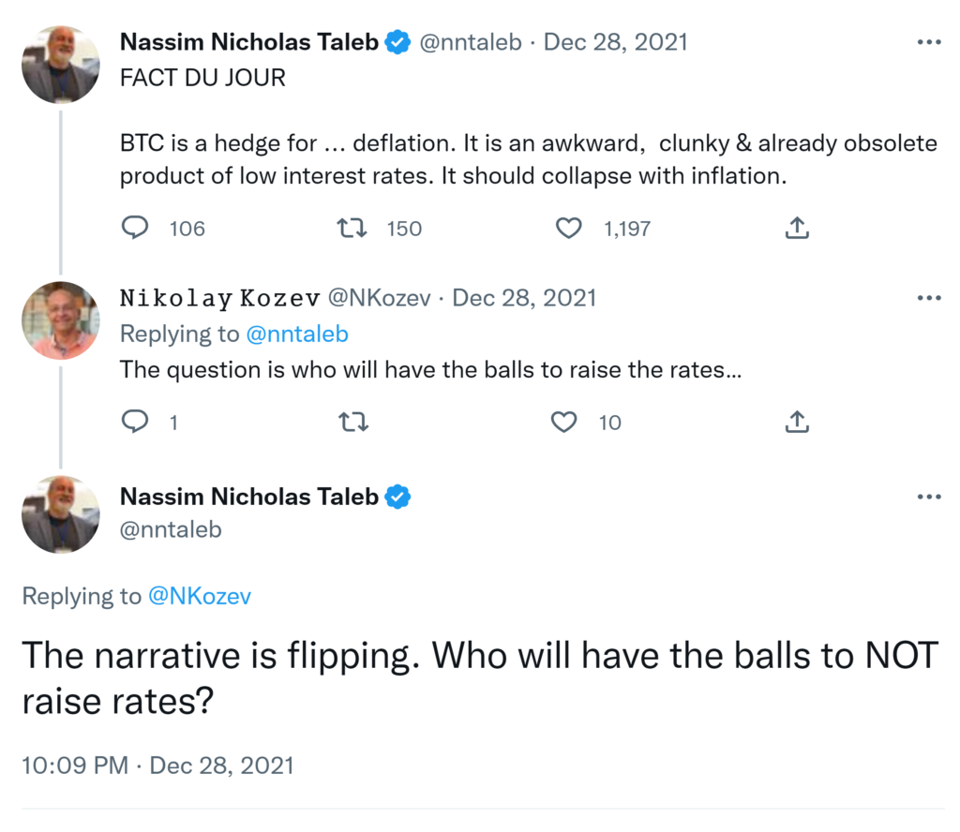Like the tweet with 1,197 likes

point(569,228)
